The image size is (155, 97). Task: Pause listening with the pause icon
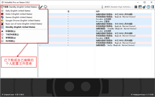point(136,7)
